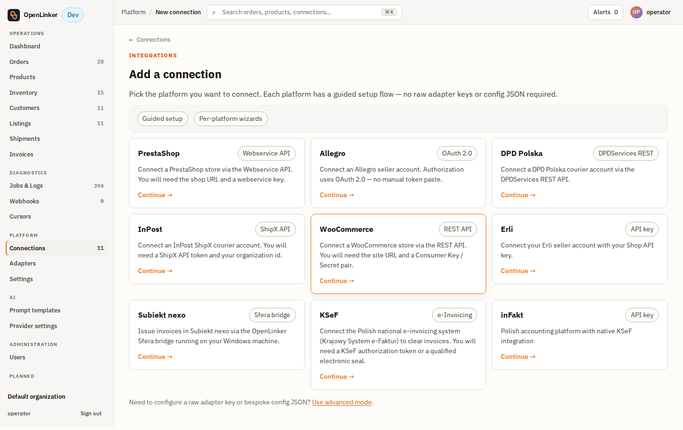Viewport: 683px width, 430px height.
Task: Click the operator avatar icon
Action: tap(636, 12)
